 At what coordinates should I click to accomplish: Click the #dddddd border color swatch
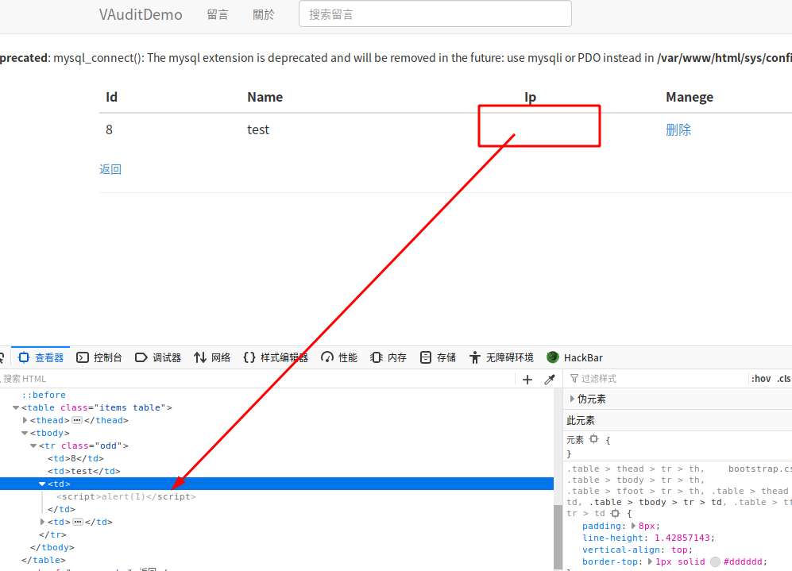(x=715, y=561)
